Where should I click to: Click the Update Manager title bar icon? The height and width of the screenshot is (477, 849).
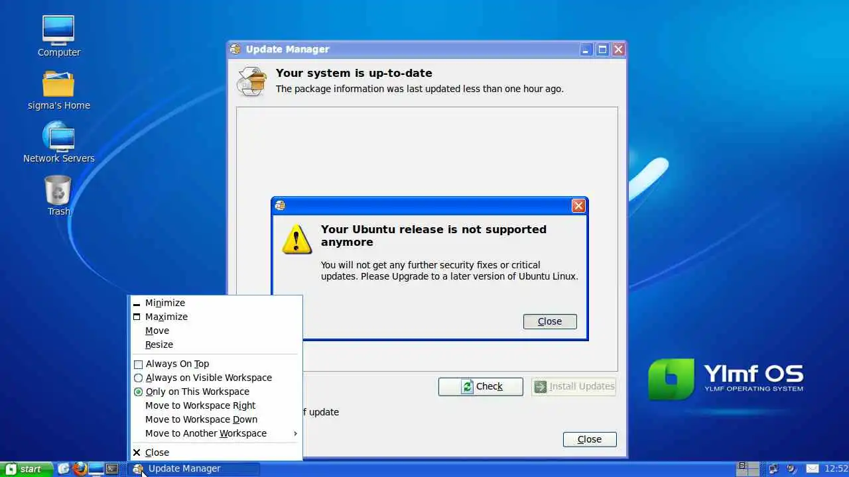click(x=235, y=49)
